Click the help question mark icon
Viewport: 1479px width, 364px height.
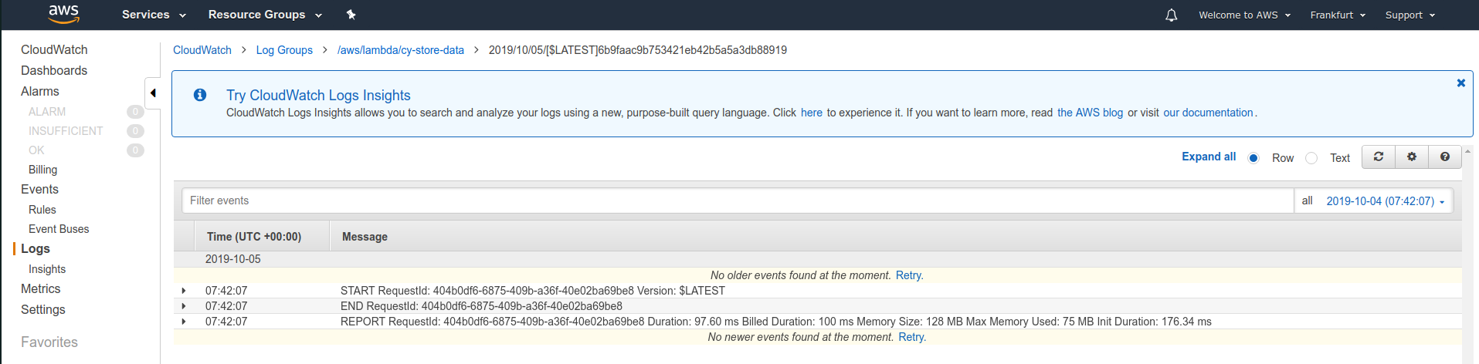coord(1445,157)
